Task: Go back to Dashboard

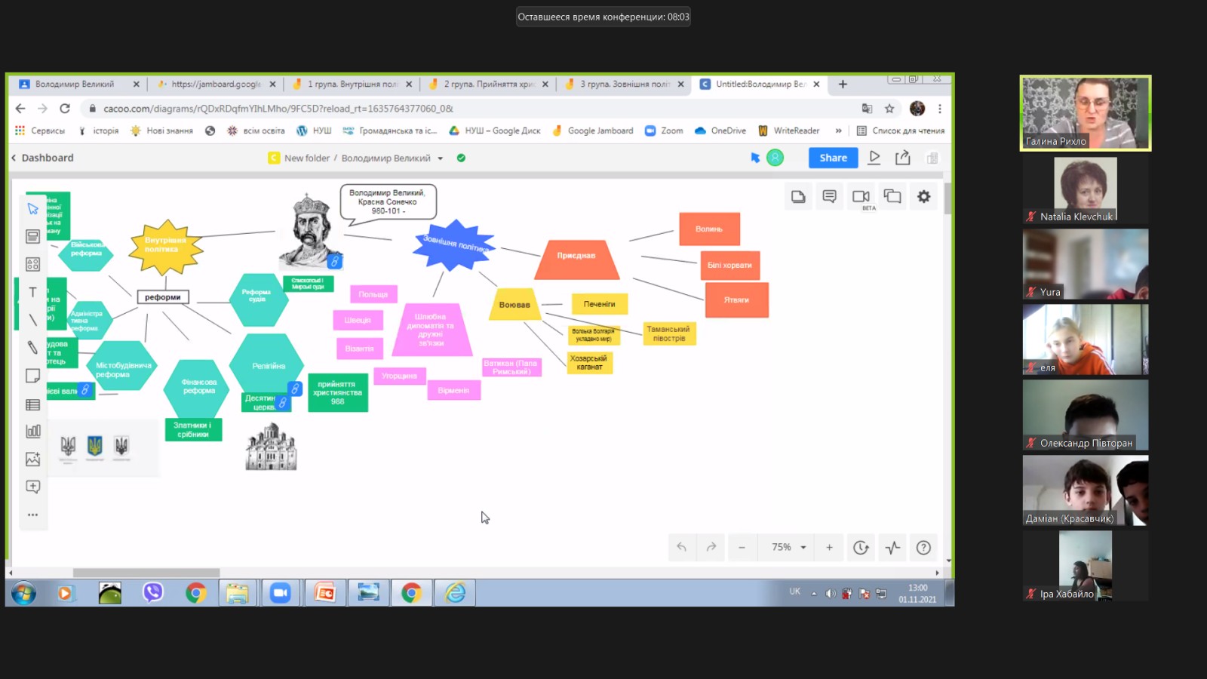Action: tap(42, 158)
